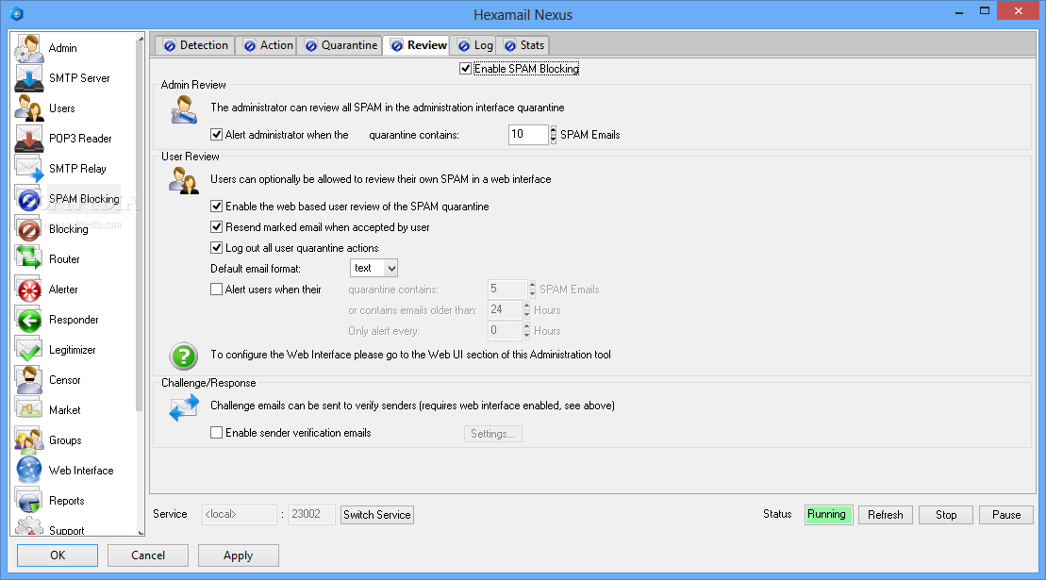Click the Service port field 23002

click(311, 515)
